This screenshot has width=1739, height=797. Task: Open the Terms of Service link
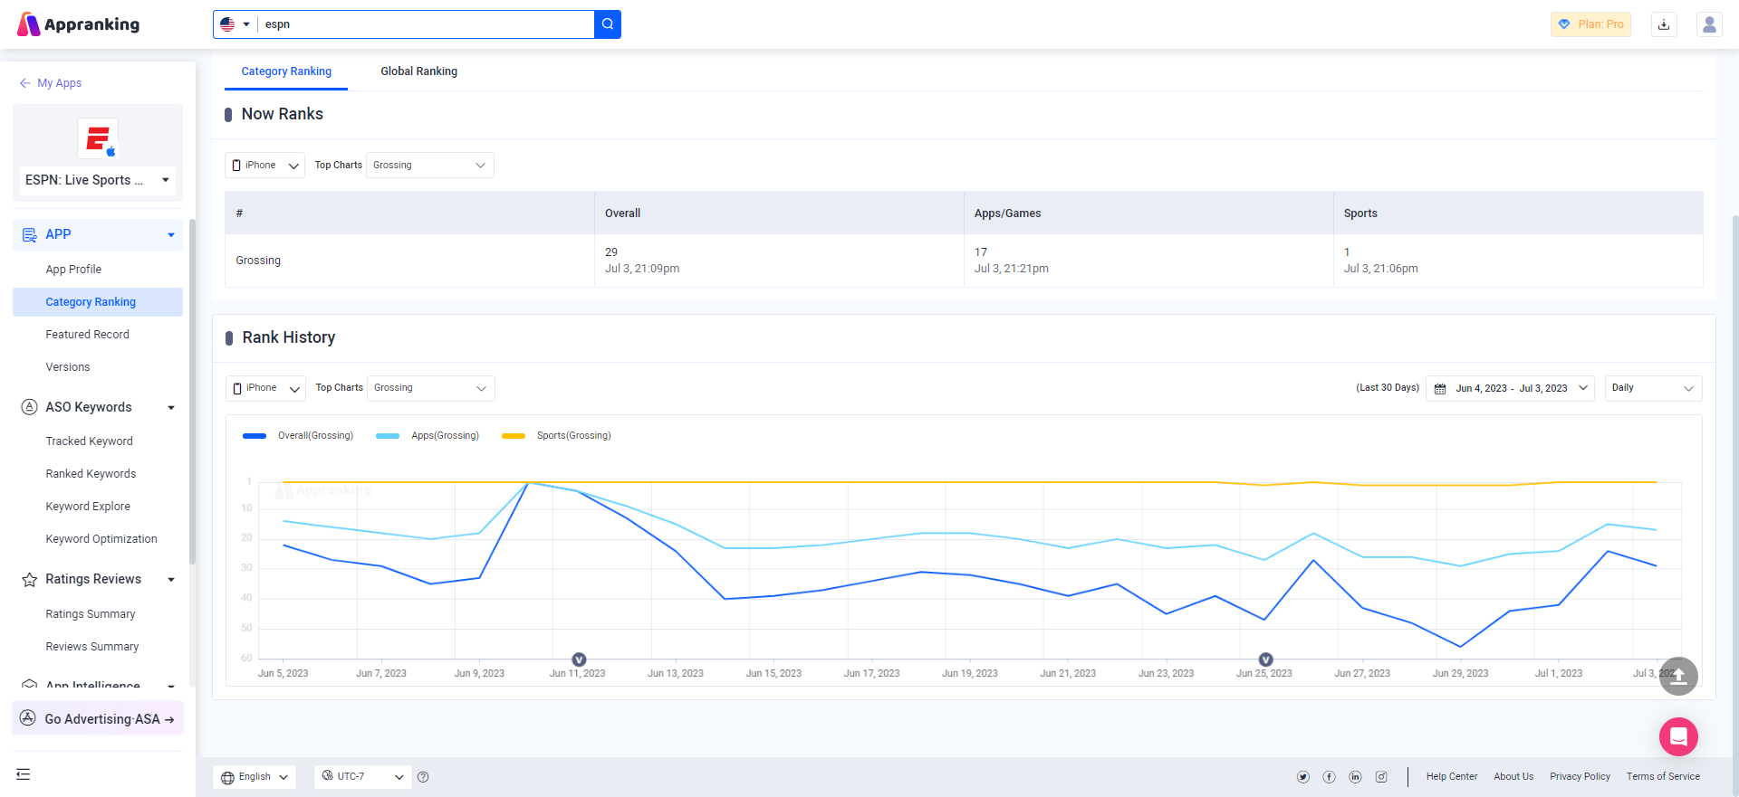pyautogui.click(x=1663, y=777)
